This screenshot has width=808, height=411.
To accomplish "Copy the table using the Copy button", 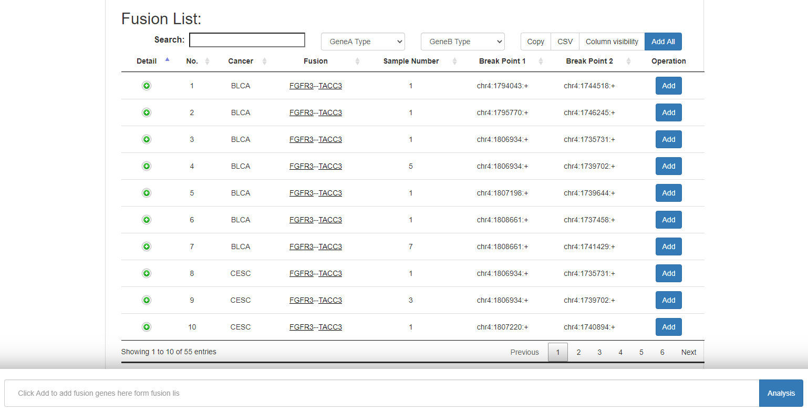I will (536, 42).
